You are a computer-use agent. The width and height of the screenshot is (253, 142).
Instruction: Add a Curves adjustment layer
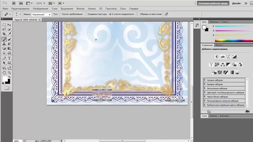[228, 57]
